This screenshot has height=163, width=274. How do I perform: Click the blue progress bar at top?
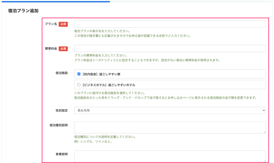55,1
